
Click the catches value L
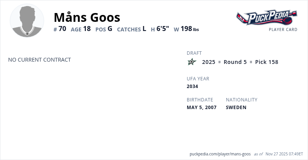click(144, 29)
